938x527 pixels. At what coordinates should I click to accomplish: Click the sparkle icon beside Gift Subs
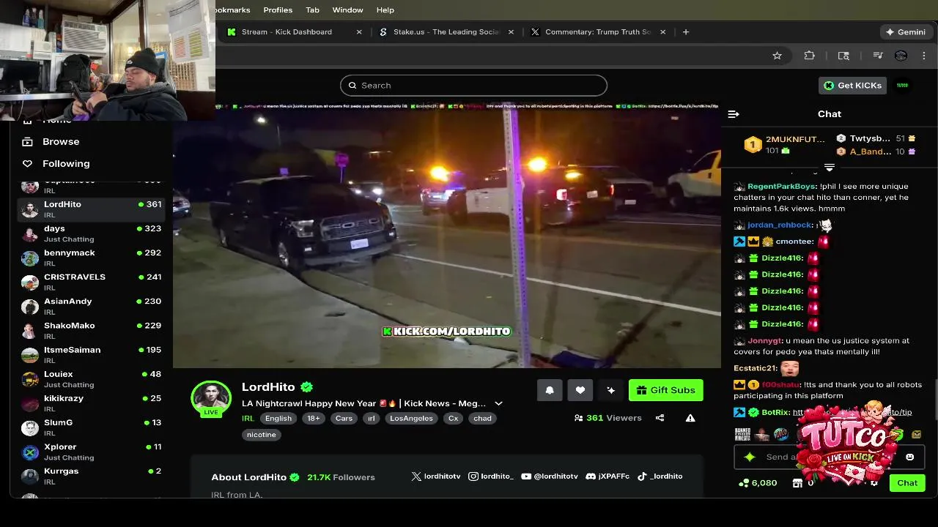click(x=611, y=390)
